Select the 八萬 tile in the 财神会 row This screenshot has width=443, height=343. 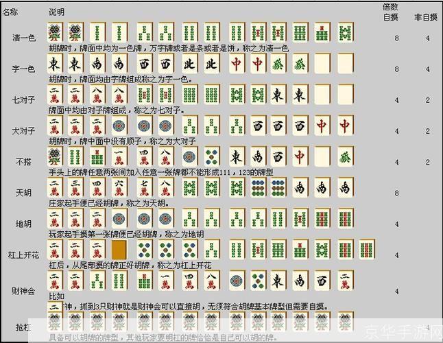pos(211,281)
